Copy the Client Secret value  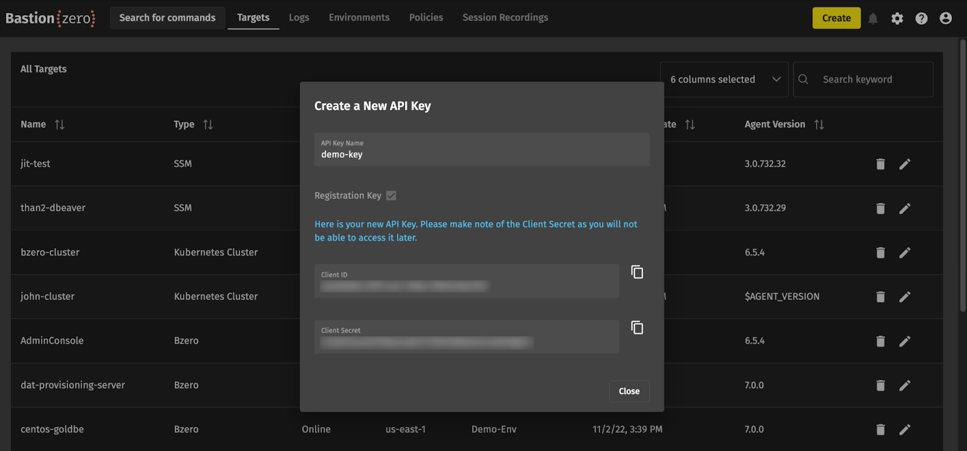coord(637,328)
